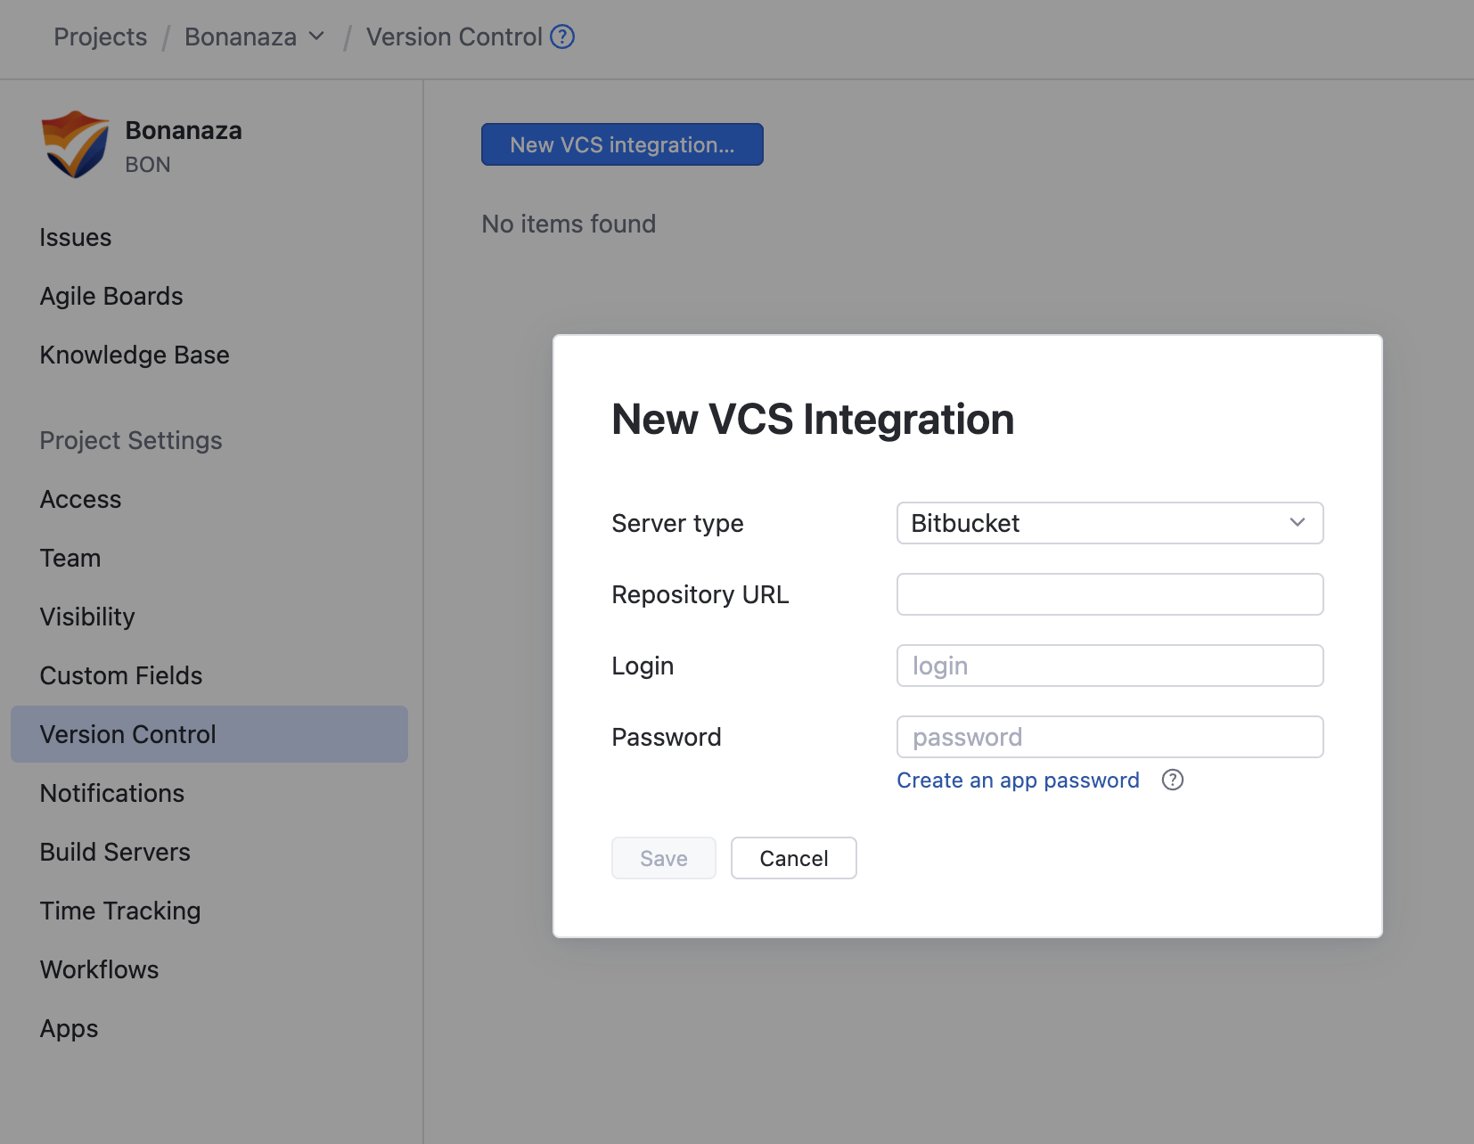Click the Version Control help icon in breadcrumb
Viewport: 1474px width, 1144px height.
[x=562, y=37]
